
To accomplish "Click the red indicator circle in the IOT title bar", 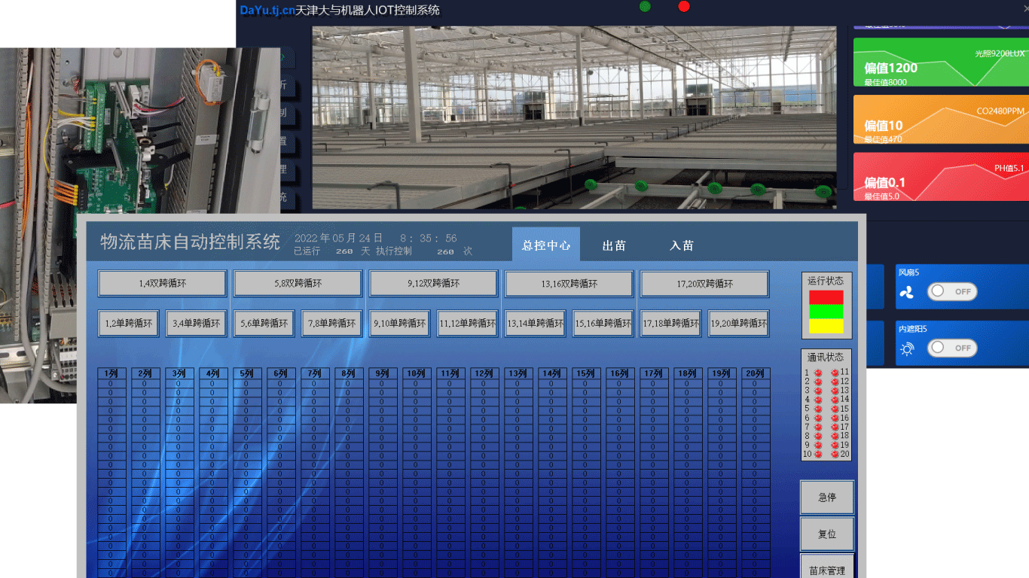I will pyautogui.click(x=684, y=7).
